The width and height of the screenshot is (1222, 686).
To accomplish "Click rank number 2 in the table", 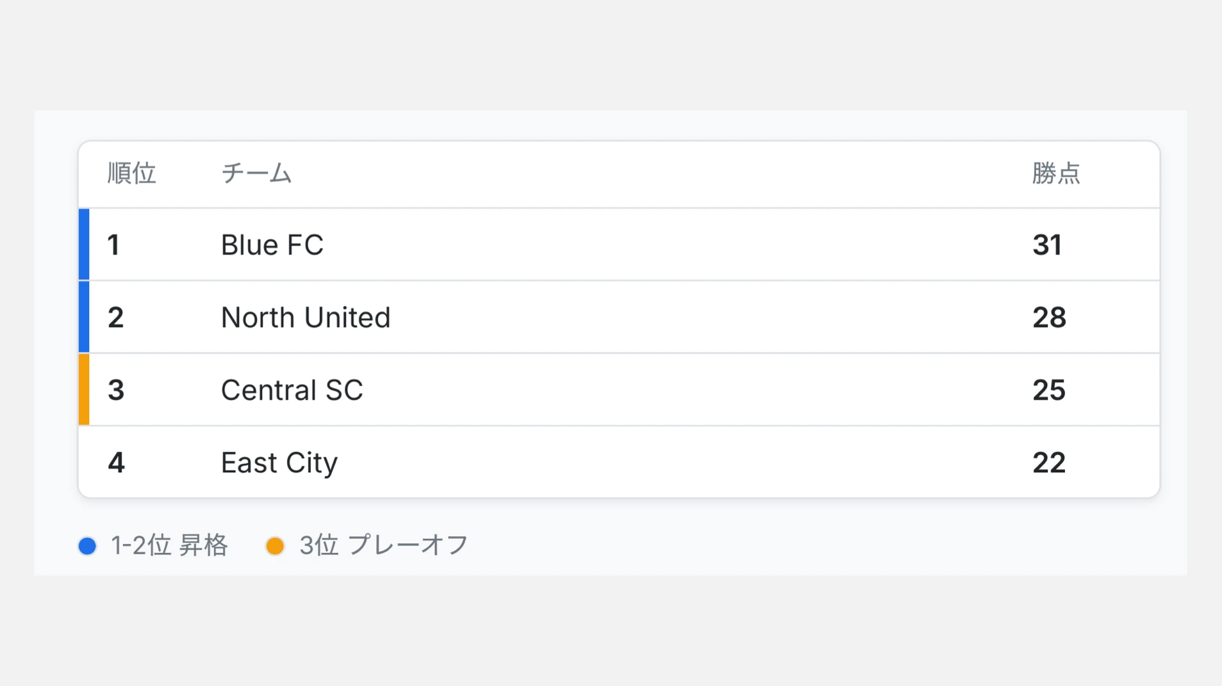I will (x=115, y=317).
